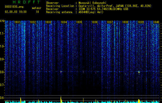The width and height of the screenshot is (162, 103).
Task: Click the meteor echo at 1834
Action: (61, 72)
